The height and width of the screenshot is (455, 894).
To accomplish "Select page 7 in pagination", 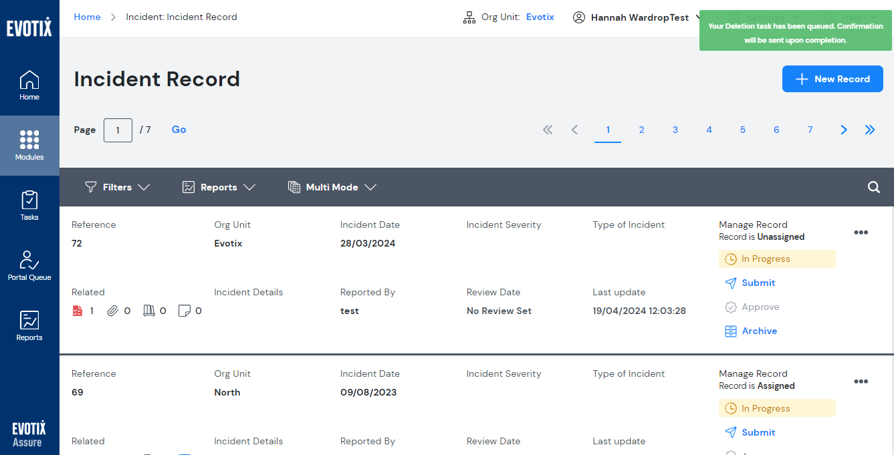I will [810, 130].
